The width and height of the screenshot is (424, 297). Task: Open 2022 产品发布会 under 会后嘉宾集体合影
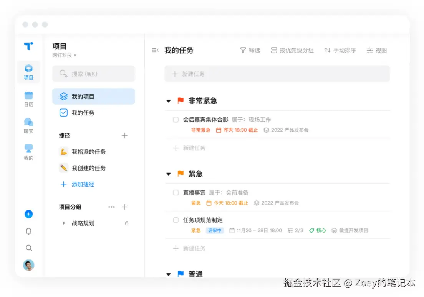click(286, 130)
